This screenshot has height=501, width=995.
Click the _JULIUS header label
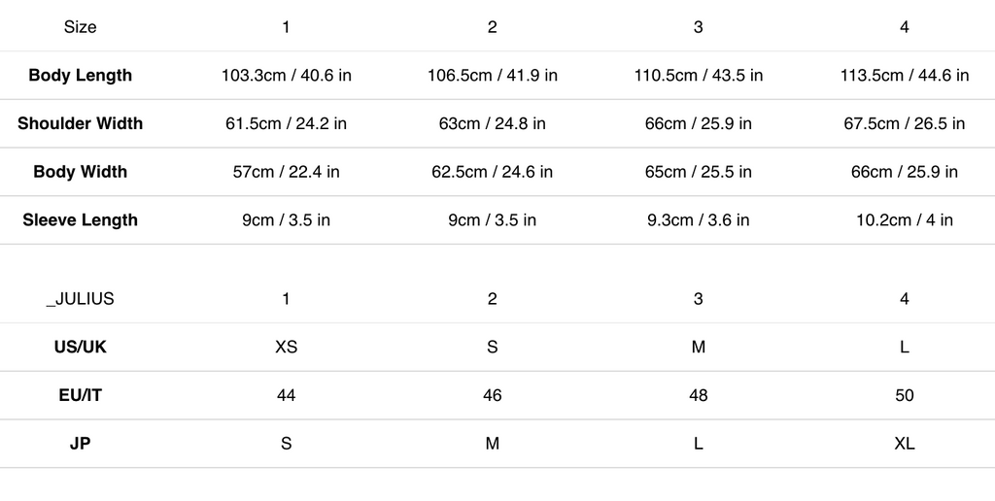point(80,299)
